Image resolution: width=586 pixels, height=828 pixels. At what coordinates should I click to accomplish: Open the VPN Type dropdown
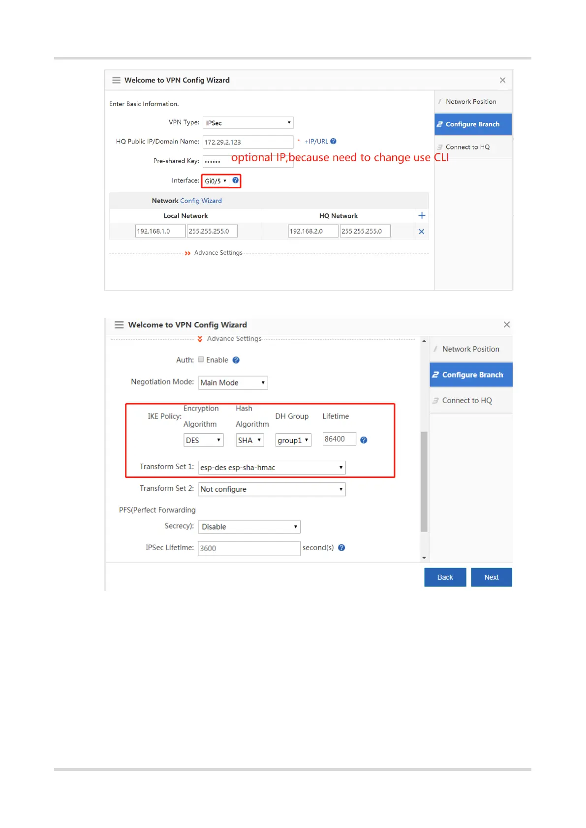[x=248, y=123]
